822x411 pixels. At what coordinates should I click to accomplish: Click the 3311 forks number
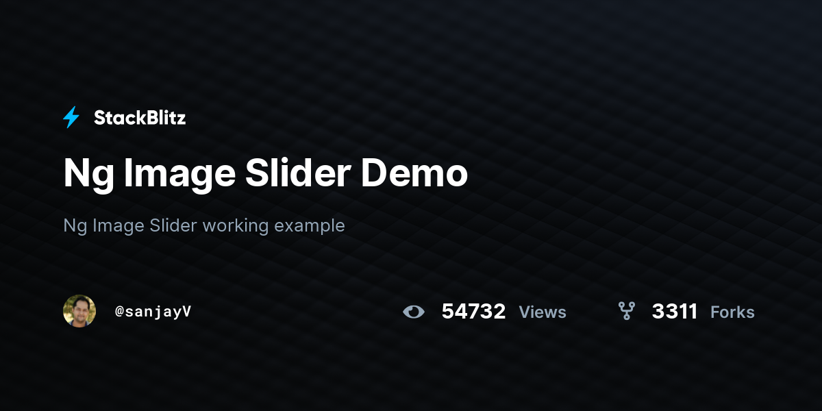coord(675,312)
